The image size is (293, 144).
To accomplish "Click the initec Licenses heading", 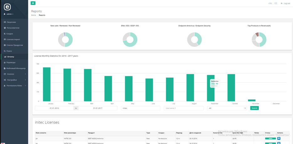I will pos(47,122).
